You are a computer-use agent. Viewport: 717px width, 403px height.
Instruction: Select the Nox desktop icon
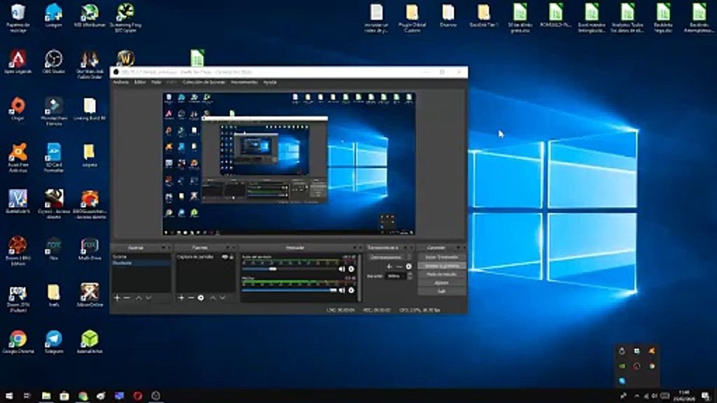[x=54, y=249]
